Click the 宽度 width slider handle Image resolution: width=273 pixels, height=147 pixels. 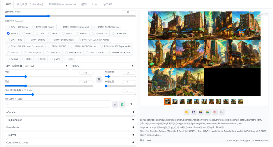click(26, 76)
